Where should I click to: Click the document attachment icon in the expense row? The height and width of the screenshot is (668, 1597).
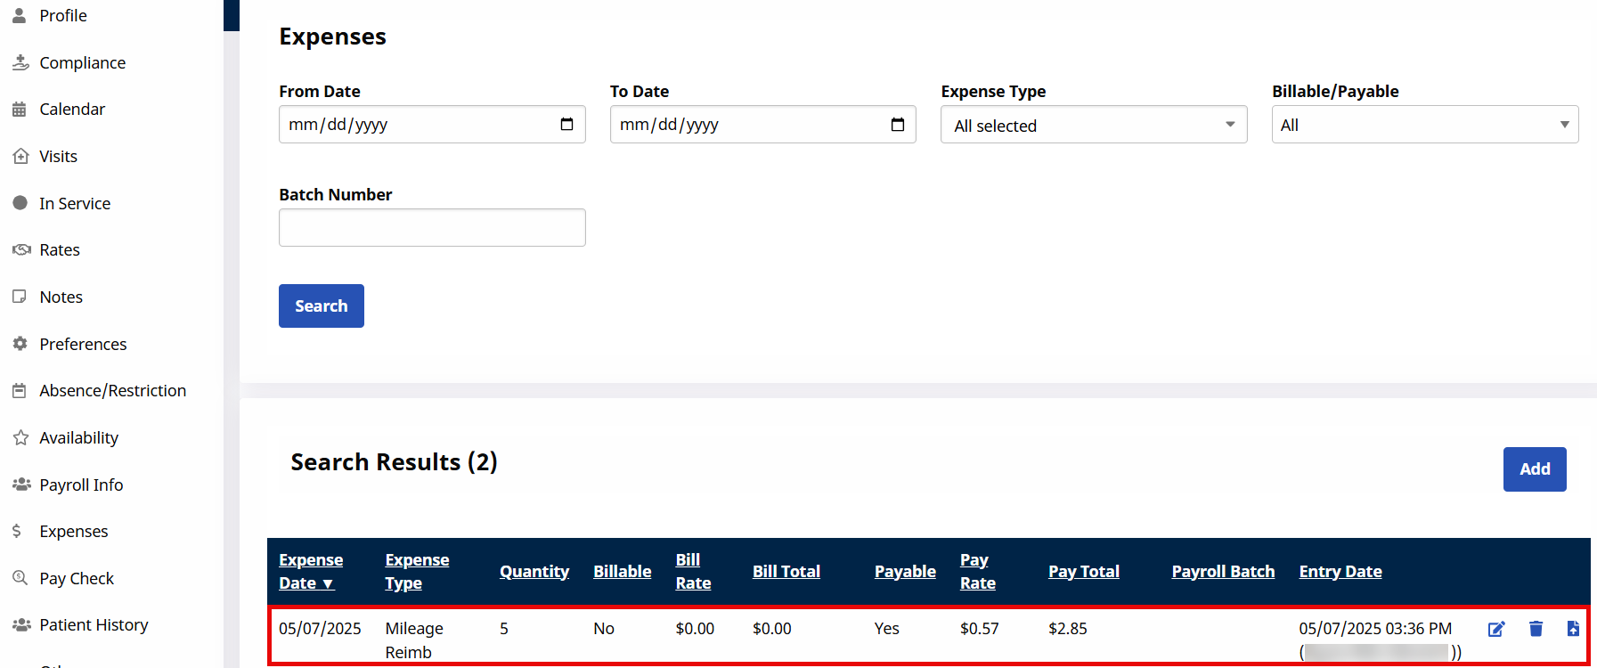pos(1573,629)
